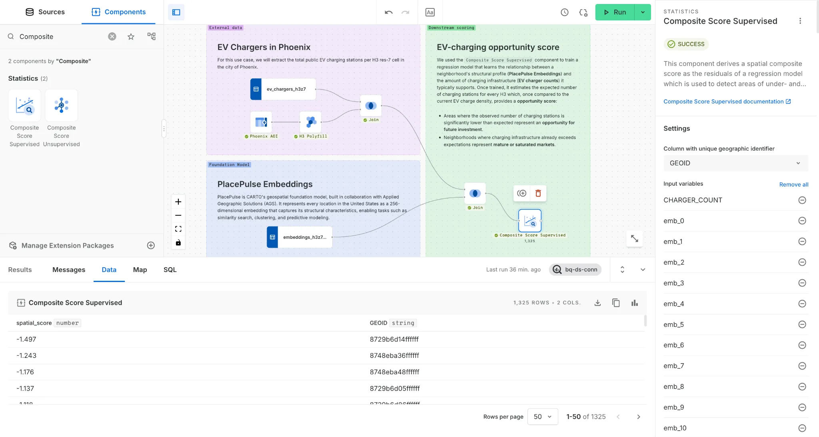Change rows per page dropdown
This screenshot has height=437, width=819.
[543, 417]
